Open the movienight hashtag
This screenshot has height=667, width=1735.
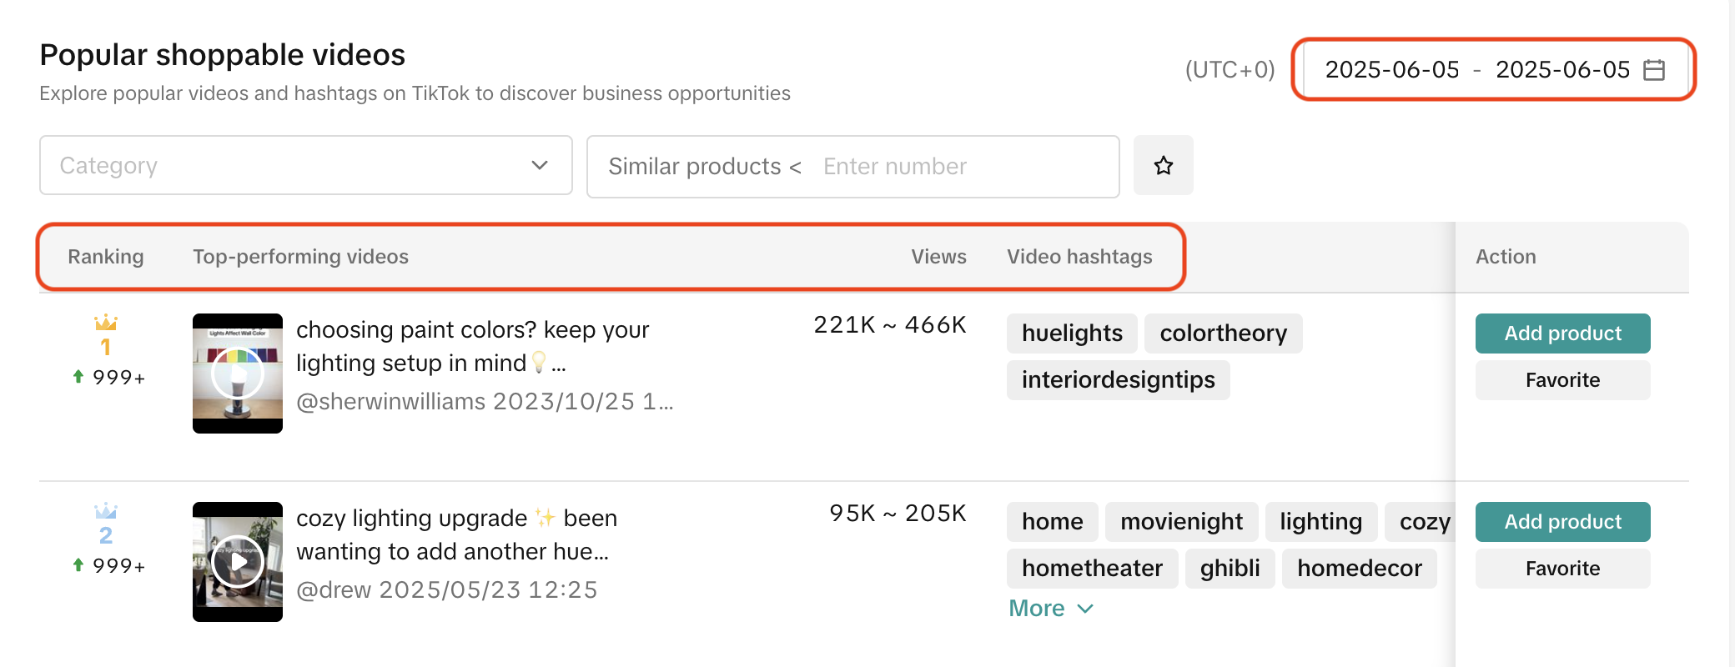(1181, 522)
